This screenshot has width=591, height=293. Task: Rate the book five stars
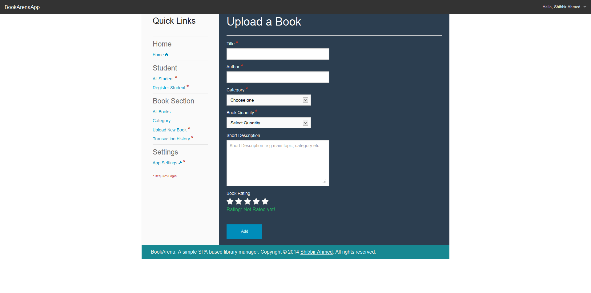[265, 202]
